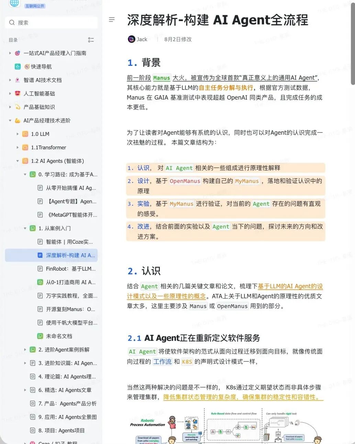This screenshot has width=355, height=444.
Task: Expand 产品基础知识 arrow
Action: coord(10,107)
